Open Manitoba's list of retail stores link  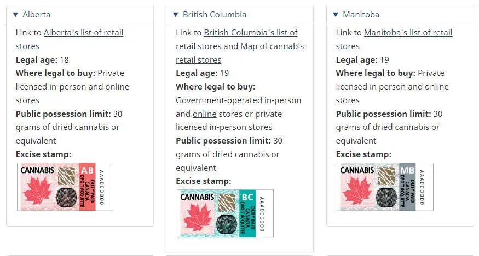click(394, 39)
